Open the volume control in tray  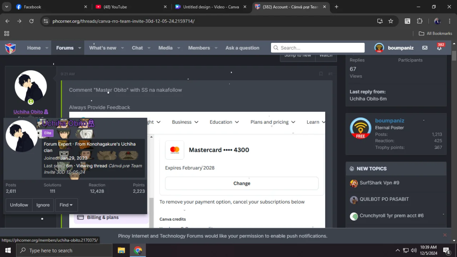(x=414, y=250)
